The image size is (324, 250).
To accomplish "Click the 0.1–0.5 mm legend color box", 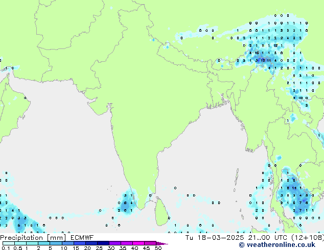I will [x=9, y=243].
